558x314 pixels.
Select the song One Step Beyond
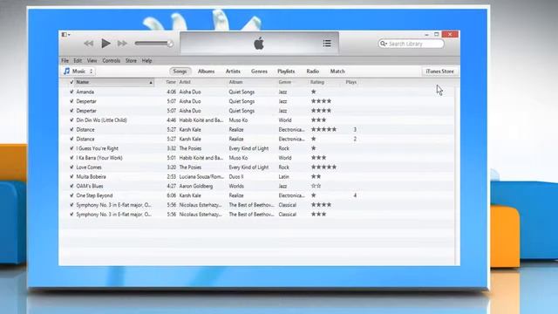click(94, 195)
